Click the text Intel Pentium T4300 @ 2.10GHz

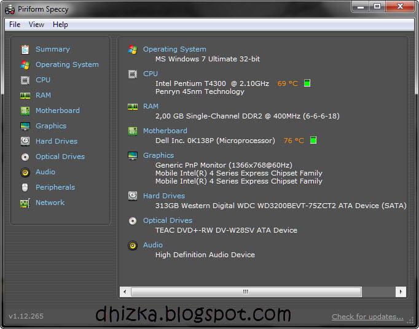point(212,83)
